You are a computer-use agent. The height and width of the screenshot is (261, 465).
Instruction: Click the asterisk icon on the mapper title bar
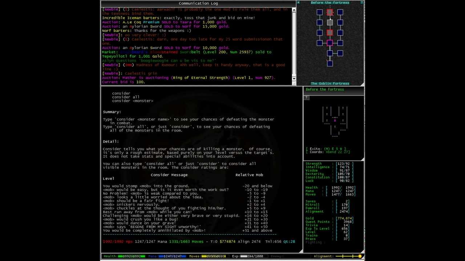coord(299,3)
